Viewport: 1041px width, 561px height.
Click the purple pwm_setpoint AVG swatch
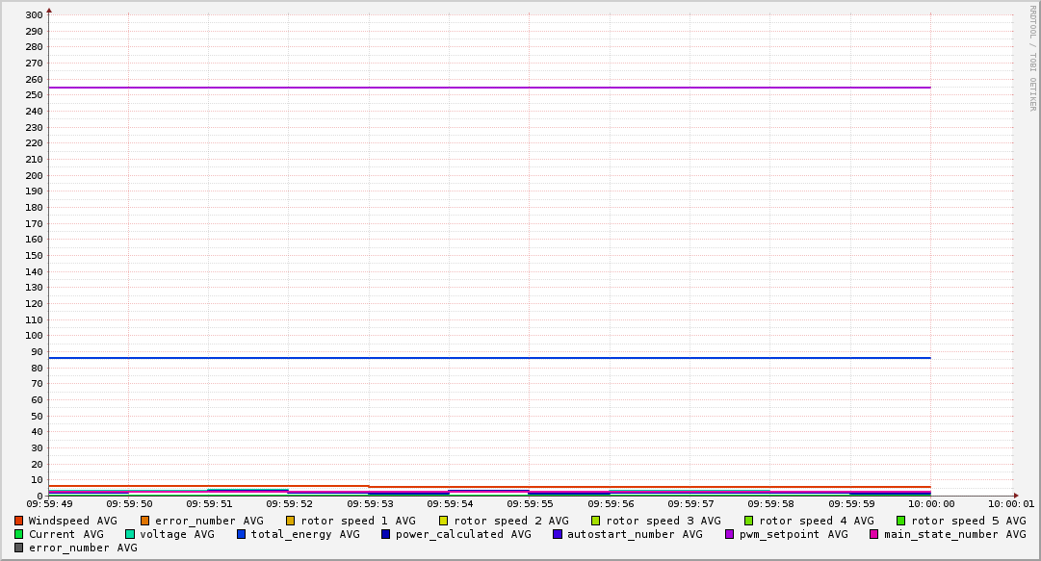pyautogui.click(x=729, y=534)
